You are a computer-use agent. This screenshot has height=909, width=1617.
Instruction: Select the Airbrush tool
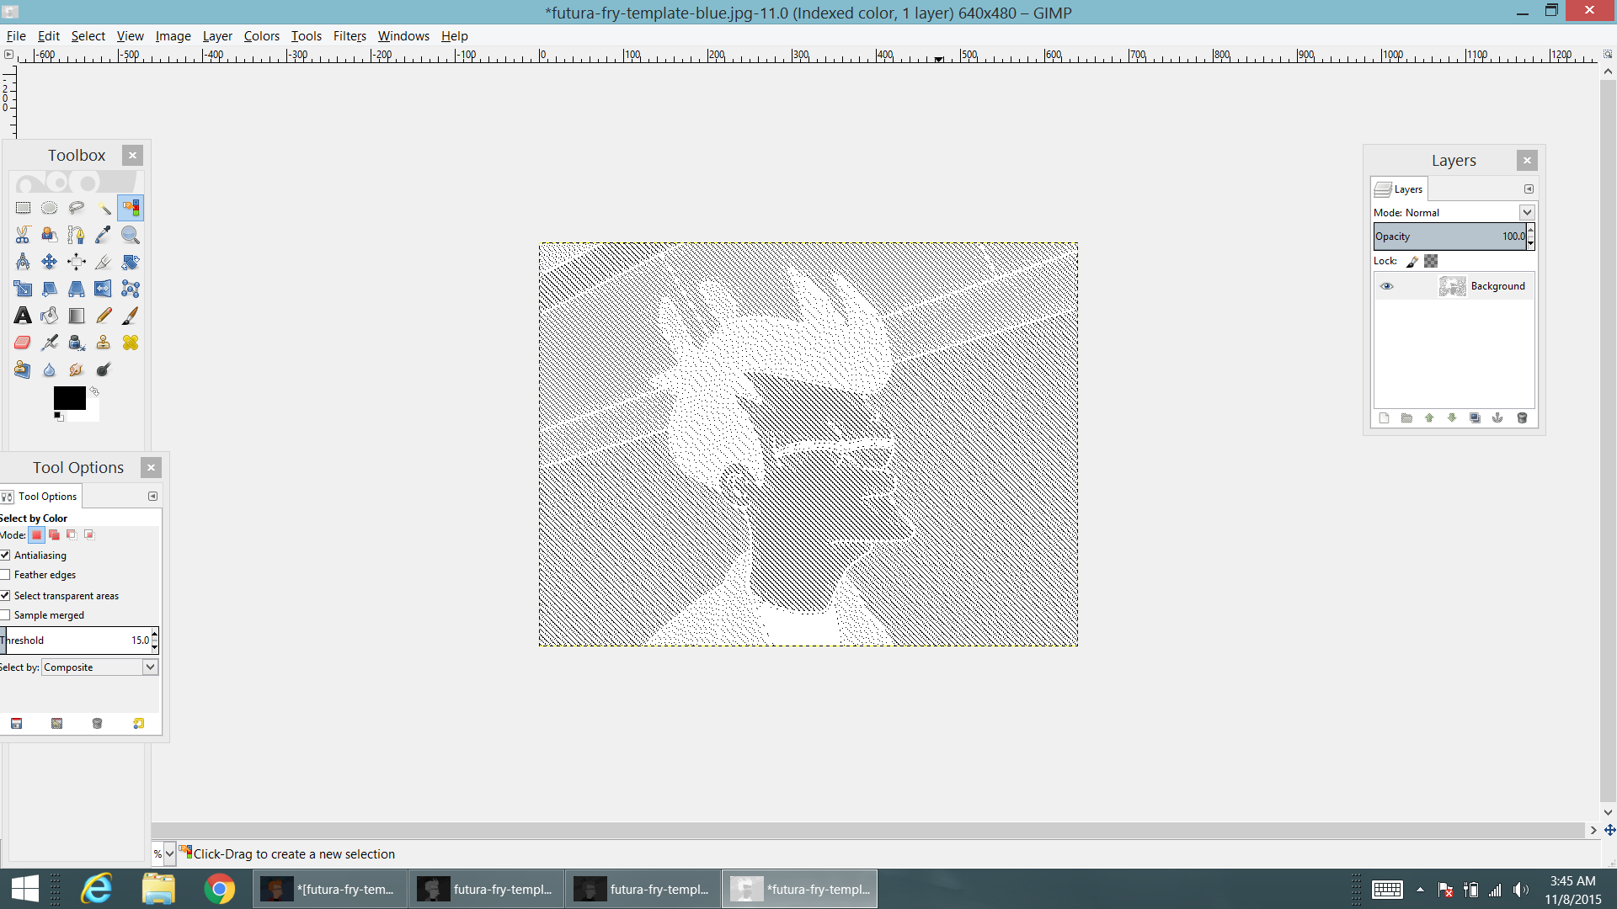(50, 343)
